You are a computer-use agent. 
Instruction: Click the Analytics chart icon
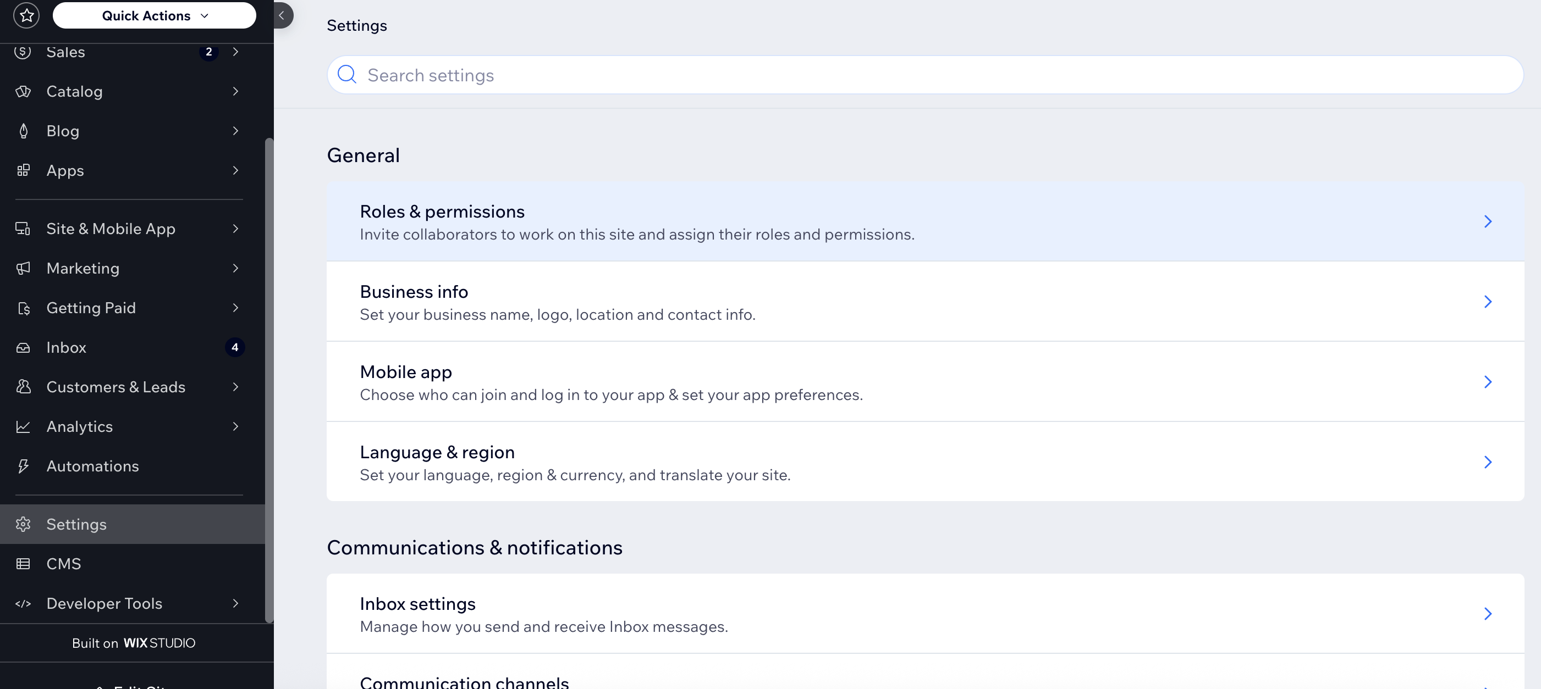click(23, 427)
